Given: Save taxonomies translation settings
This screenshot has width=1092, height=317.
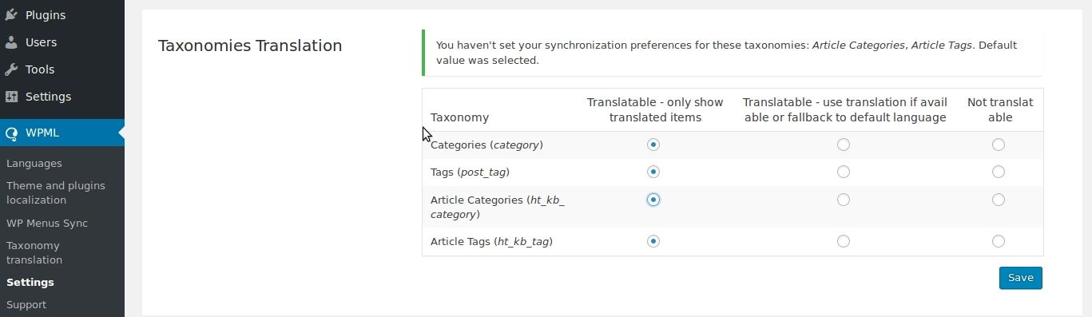Looking at the screenshot, I should click(x=1021, y=278).
